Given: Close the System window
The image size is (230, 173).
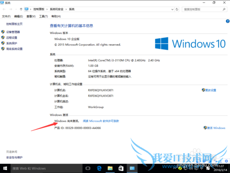Looking at the screenshot, I should click(224, 3).
